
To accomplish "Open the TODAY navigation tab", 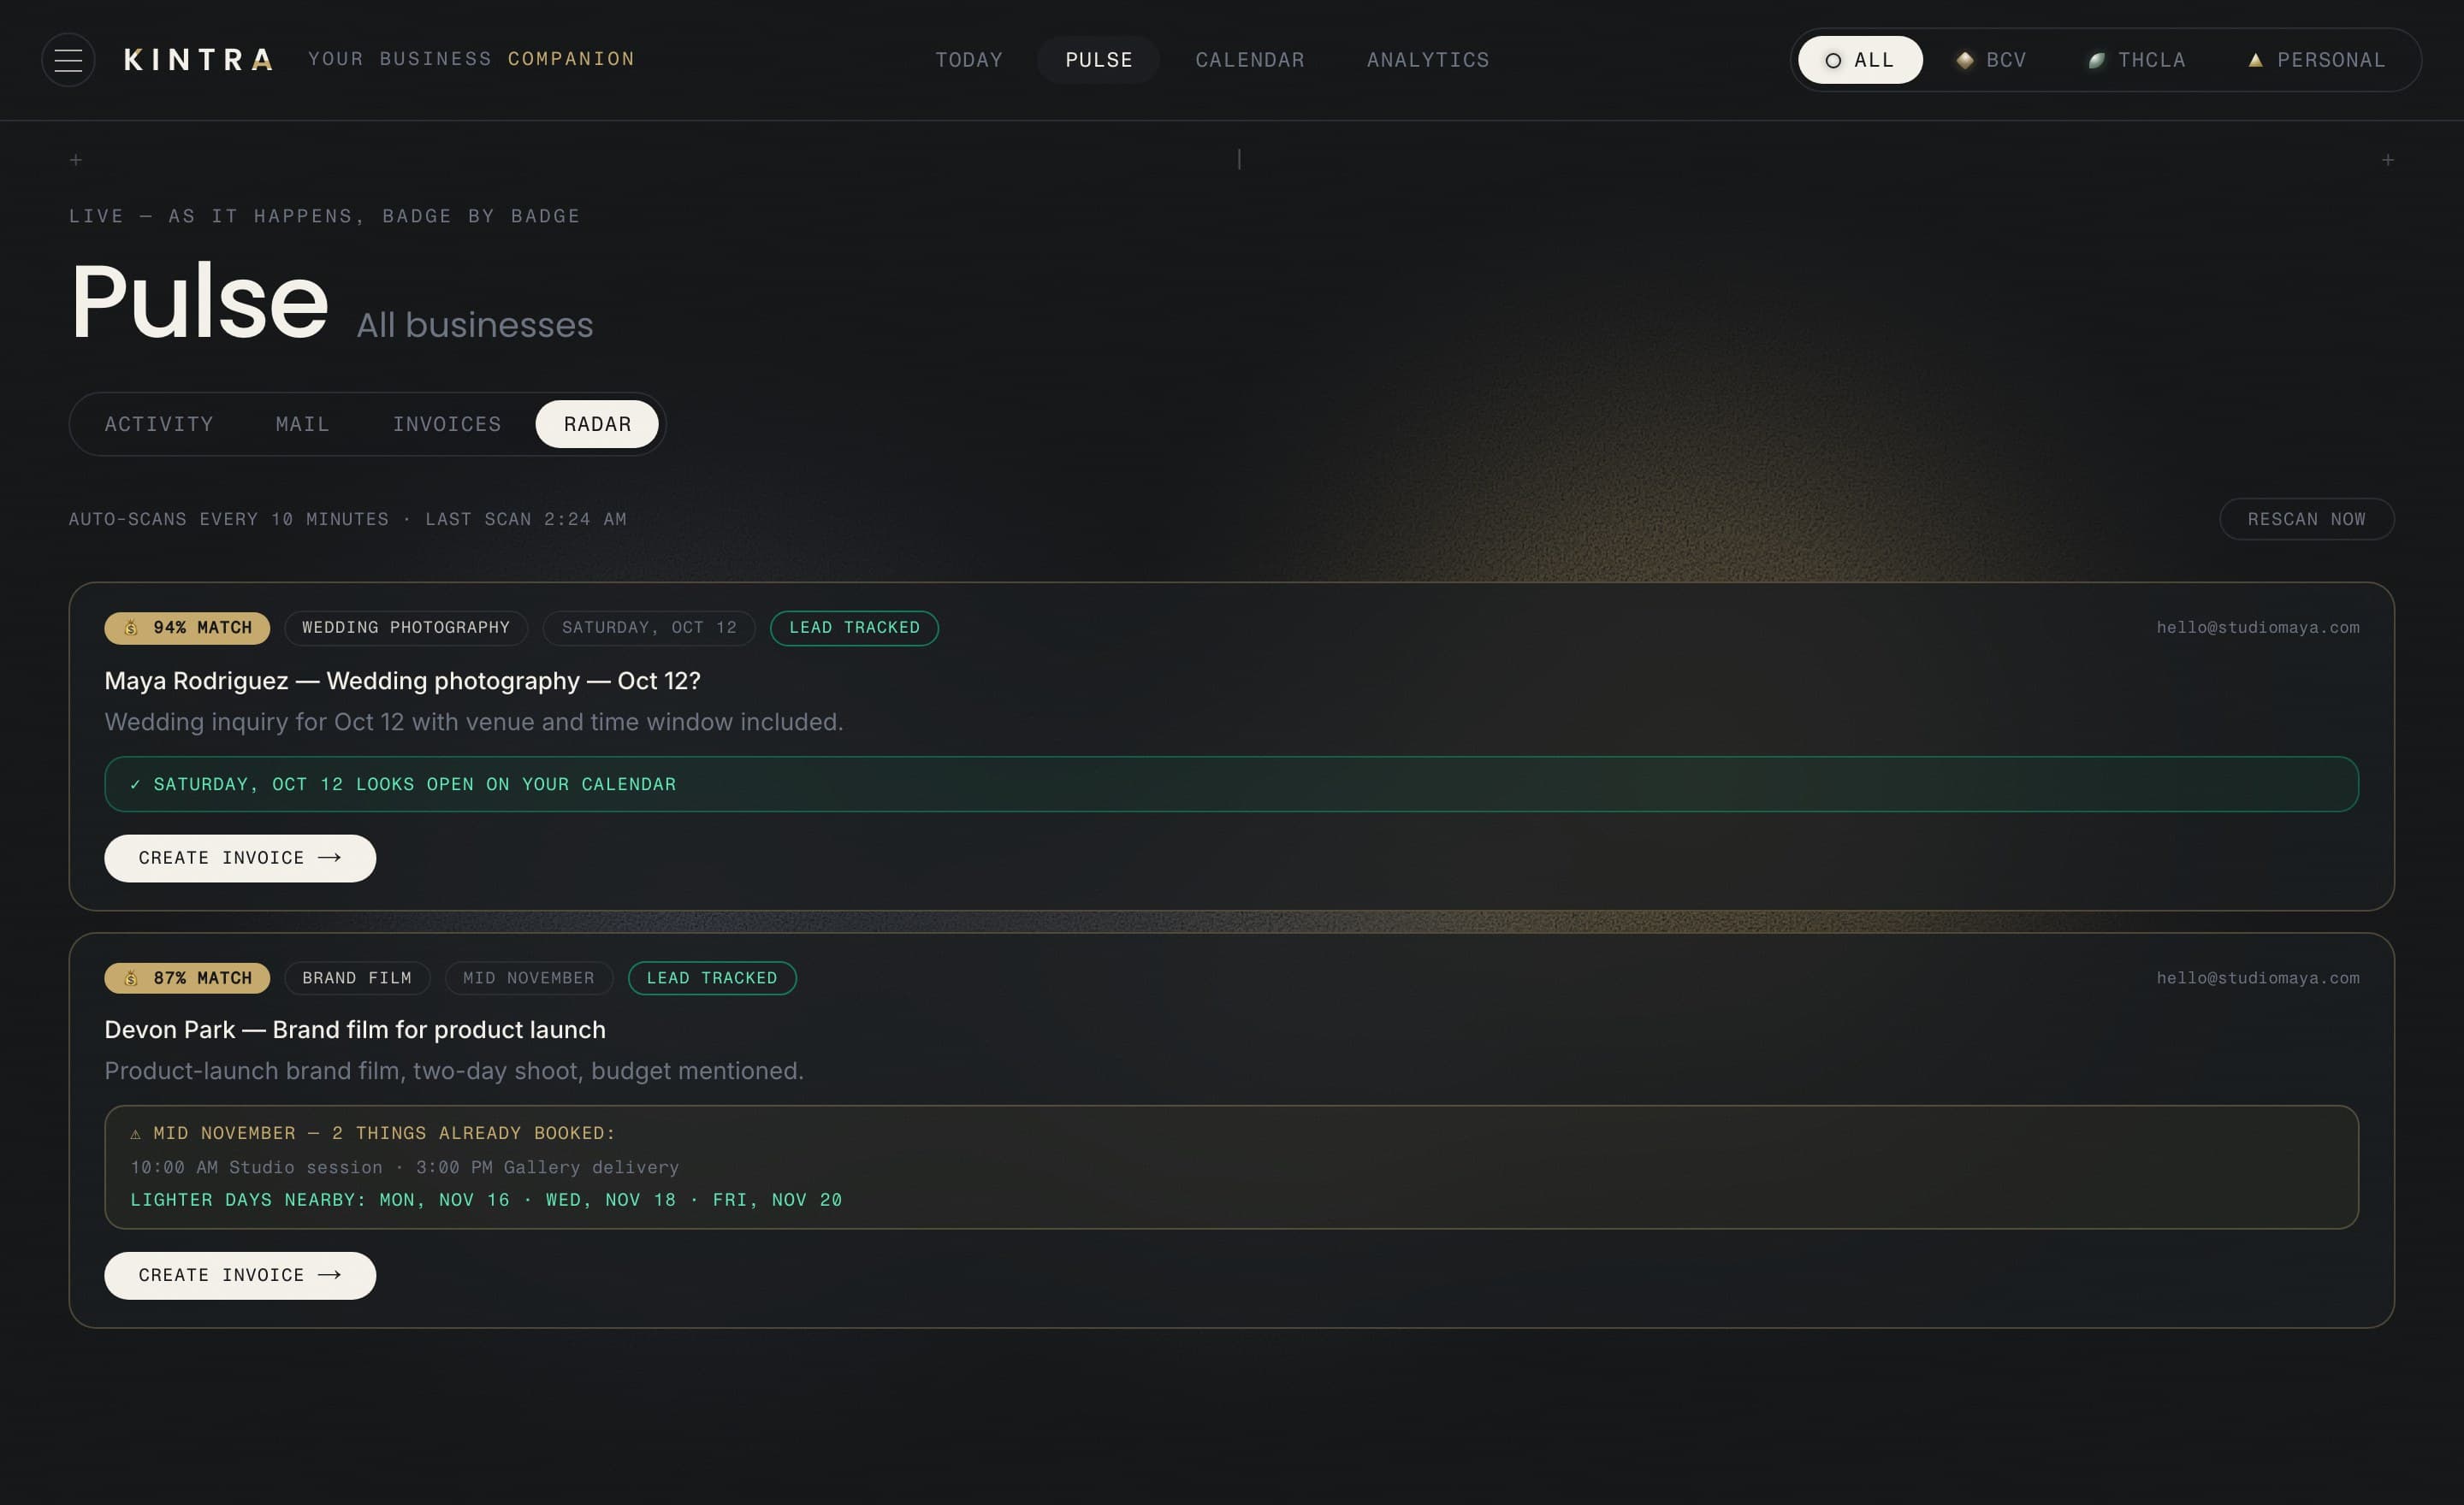I will pos(968,60).
